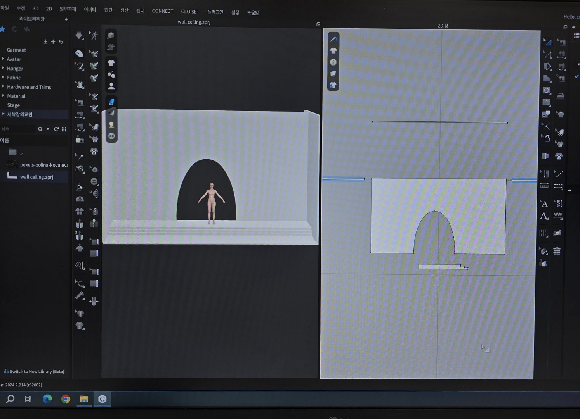580x419 pixels.
Task: Click the info icon in 2D window
Action: coord(333,62)
